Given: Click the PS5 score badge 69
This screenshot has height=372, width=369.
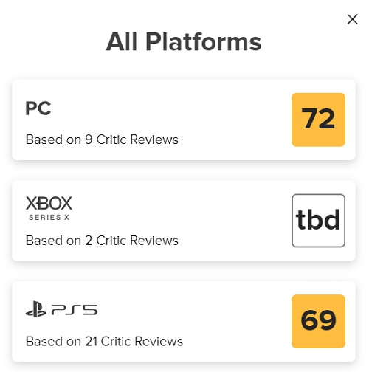Looking at the screenshot, I should tap(318, 321).
